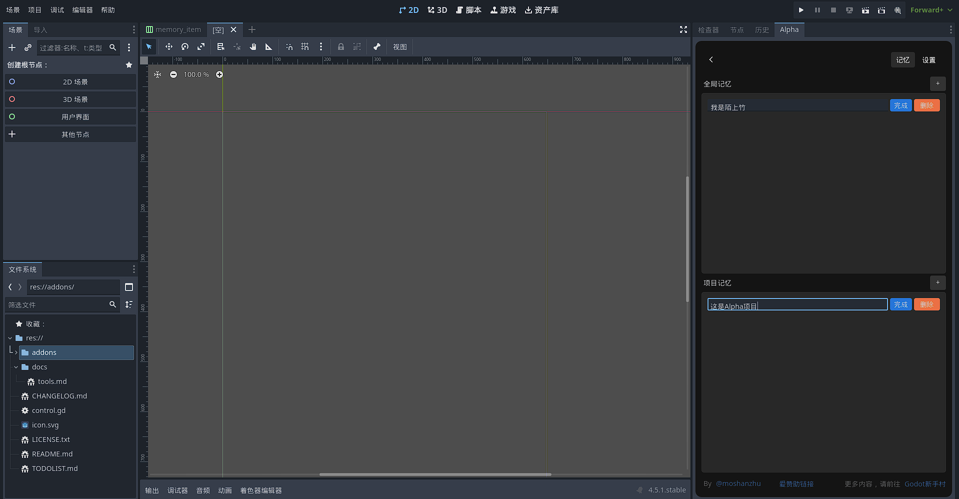Switch to the 检查器 tab

[708, 30]
